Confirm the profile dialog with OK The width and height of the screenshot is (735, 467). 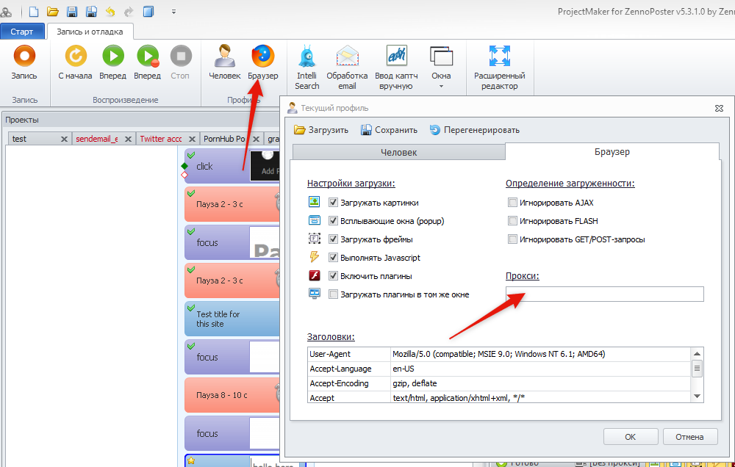pos(631,437)
